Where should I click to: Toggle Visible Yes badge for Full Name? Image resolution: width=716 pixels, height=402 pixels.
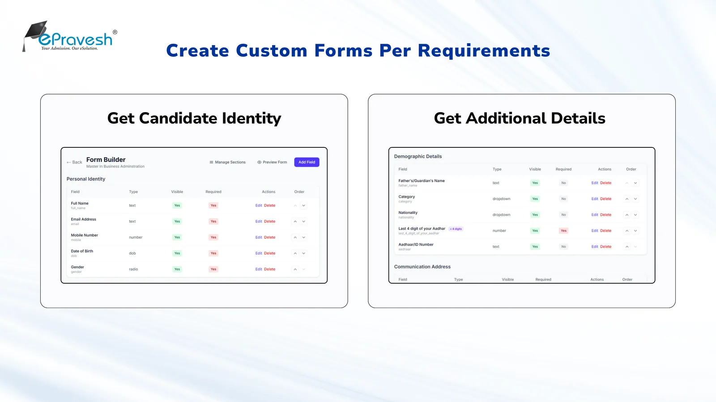(177, 205)
